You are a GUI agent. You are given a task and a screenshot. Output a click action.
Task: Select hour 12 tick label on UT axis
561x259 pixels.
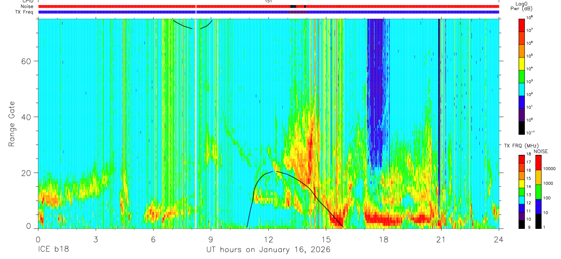pos(268,239)
